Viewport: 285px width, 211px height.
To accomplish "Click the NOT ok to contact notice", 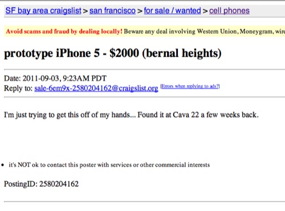I will point(109,165).
